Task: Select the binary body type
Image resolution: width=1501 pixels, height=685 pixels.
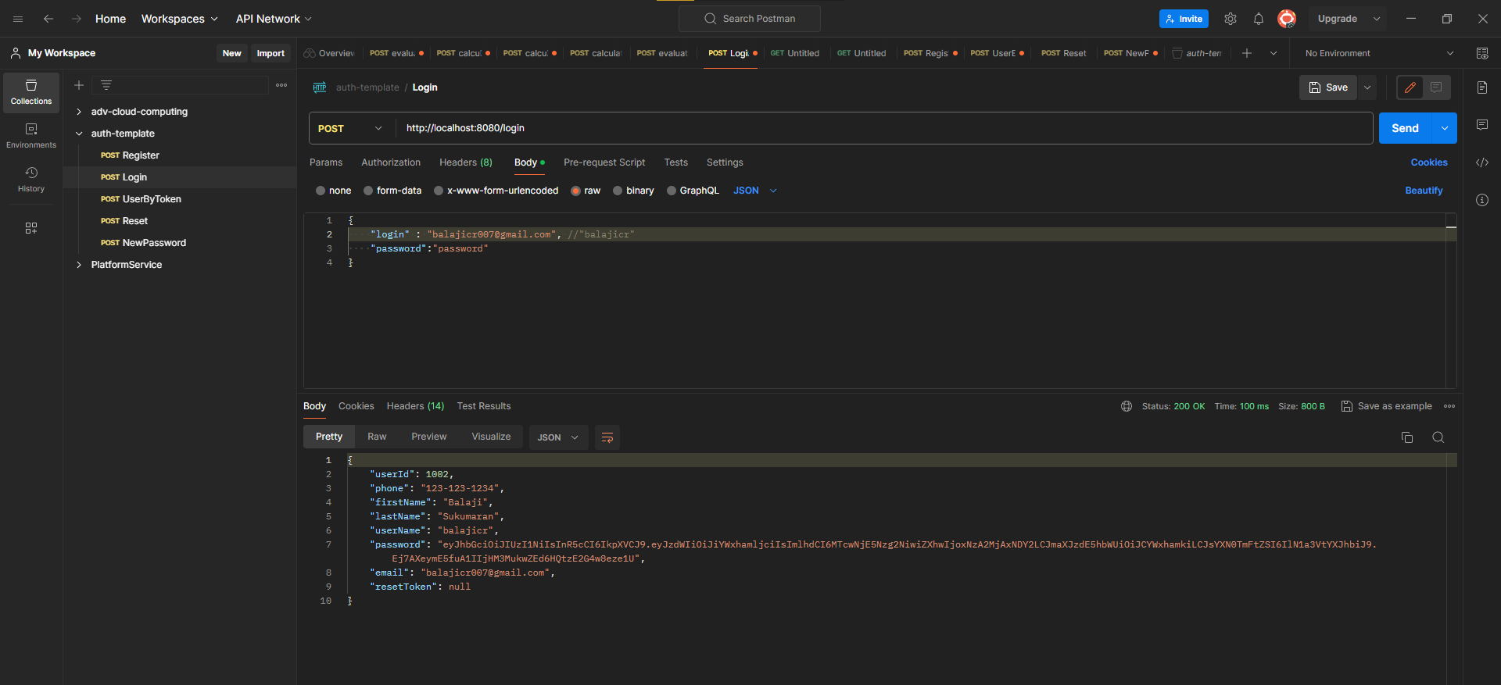Action: (x=618, y=191)
